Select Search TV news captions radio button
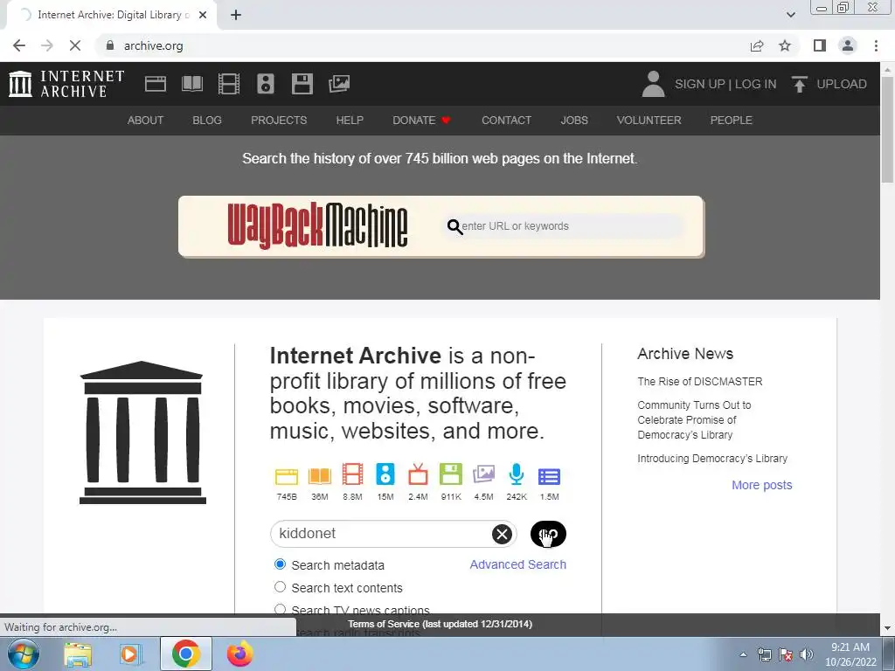This screenshot has height=671, width=895. pos(280,609)
